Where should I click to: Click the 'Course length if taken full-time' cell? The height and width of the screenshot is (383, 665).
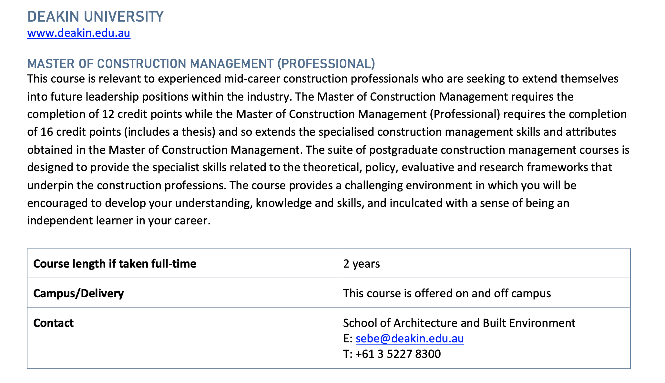(115, 264)
